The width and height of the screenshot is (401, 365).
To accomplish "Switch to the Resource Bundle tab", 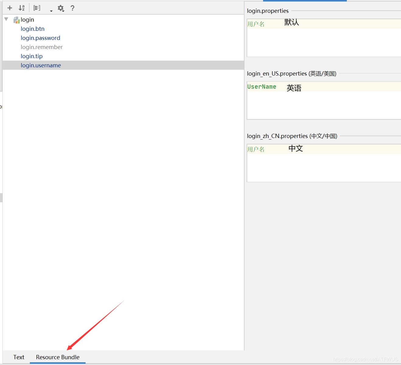I will [x=58, y=357].
